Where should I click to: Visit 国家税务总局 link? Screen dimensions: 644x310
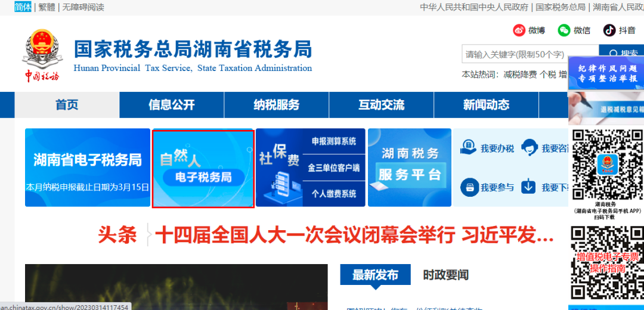coord(560,7)
